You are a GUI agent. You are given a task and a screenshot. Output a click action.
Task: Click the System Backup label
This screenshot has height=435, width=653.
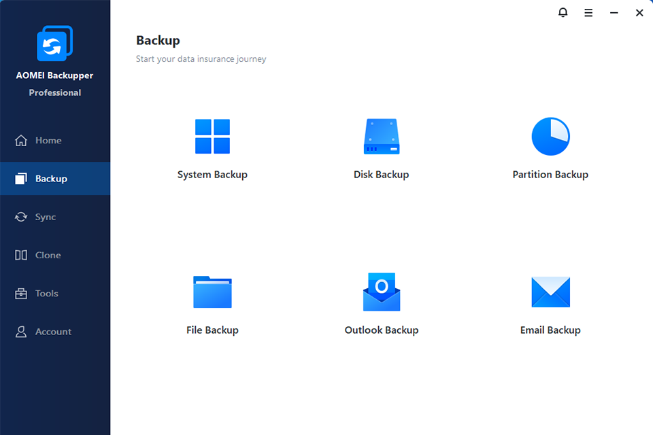(x=212, y=175)
